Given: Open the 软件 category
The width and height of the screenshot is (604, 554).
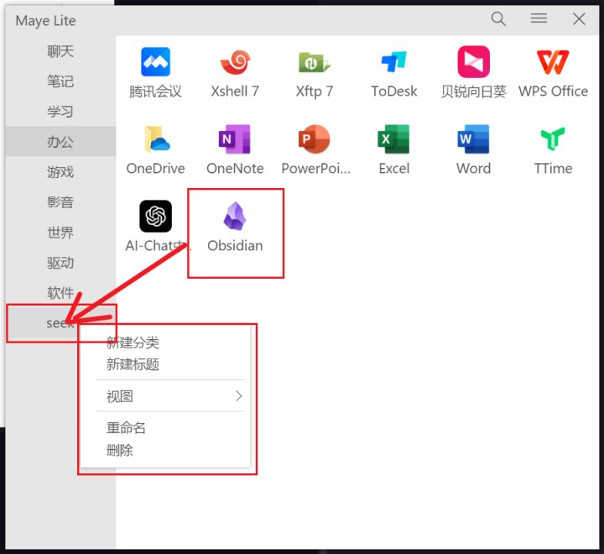Looking at the screenshot, I should (60, 293).
